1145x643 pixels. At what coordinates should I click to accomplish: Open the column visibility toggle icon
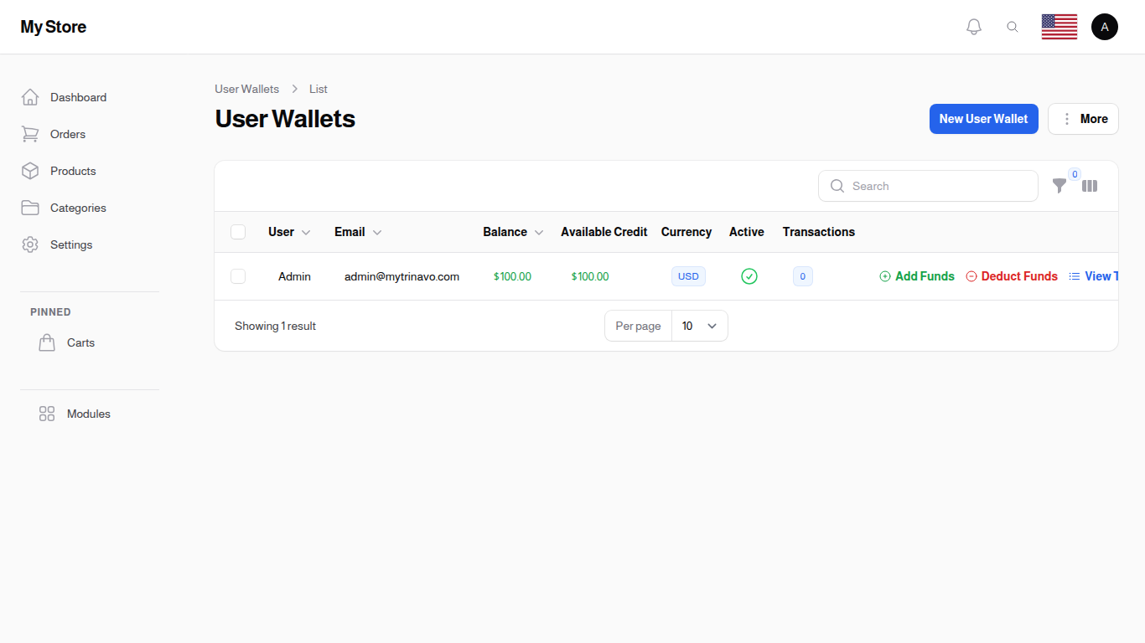[x=1090, y=186]
